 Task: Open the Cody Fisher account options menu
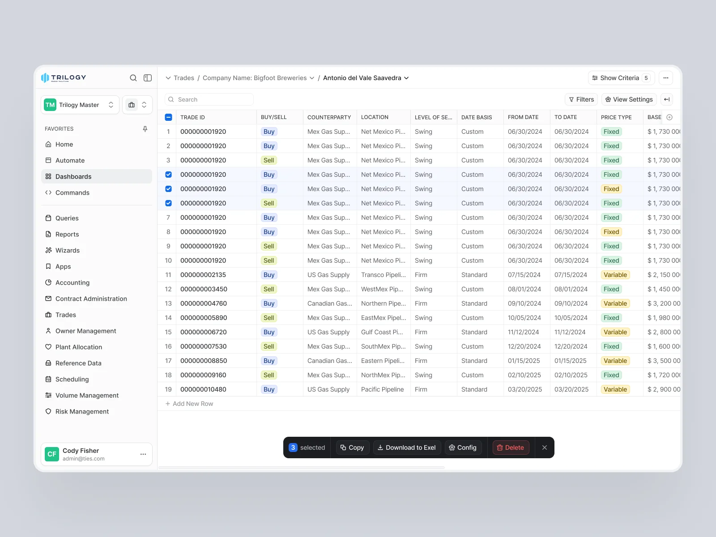tap(143, 454)
